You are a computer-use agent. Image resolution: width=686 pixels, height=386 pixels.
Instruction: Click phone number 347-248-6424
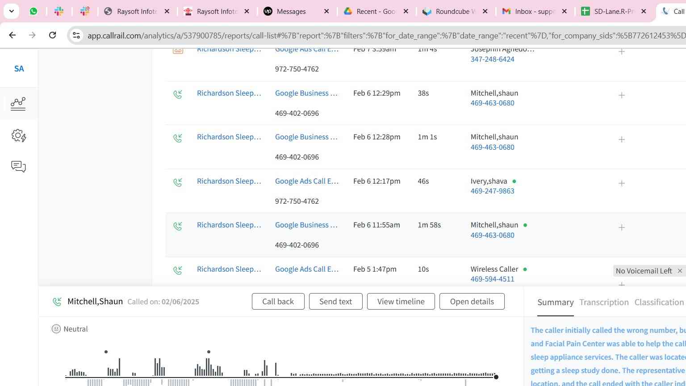[492, 59]
